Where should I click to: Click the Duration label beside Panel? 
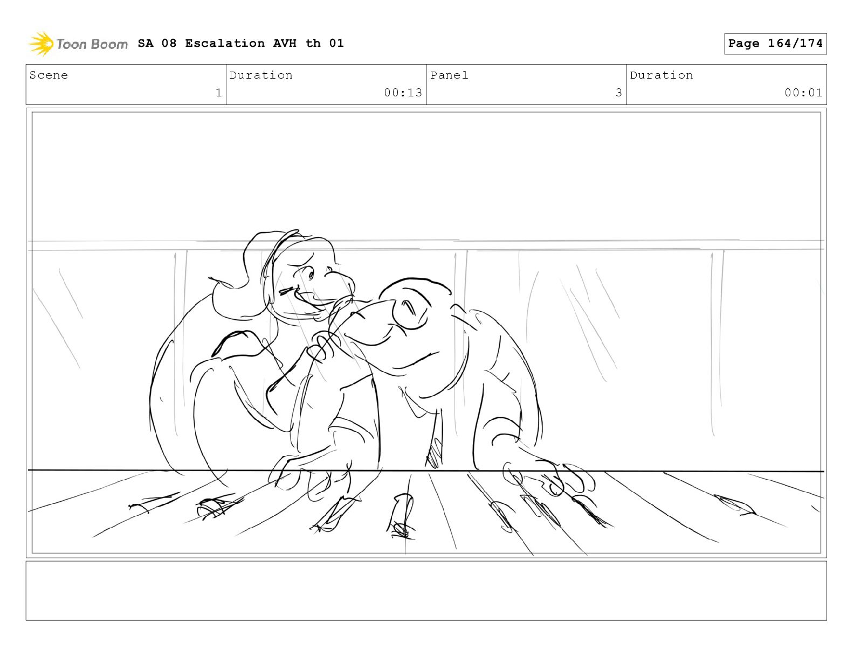[662, 75]
